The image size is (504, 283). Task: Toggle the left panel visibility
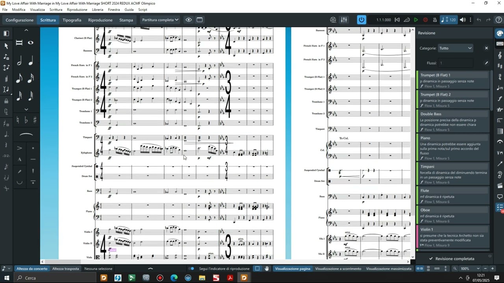(6, 33)
